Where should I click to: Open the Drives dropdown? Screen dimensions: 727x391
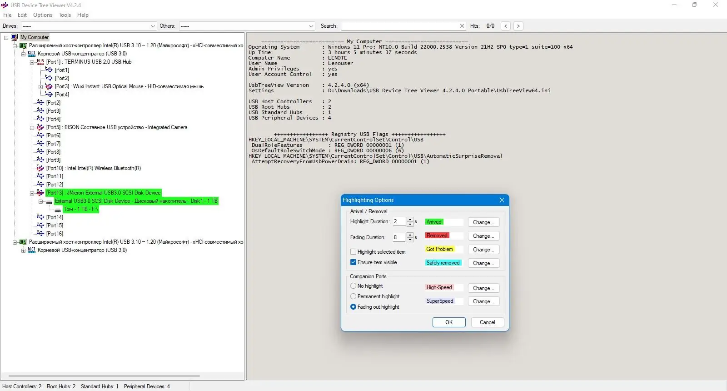(x=153, y=26)
